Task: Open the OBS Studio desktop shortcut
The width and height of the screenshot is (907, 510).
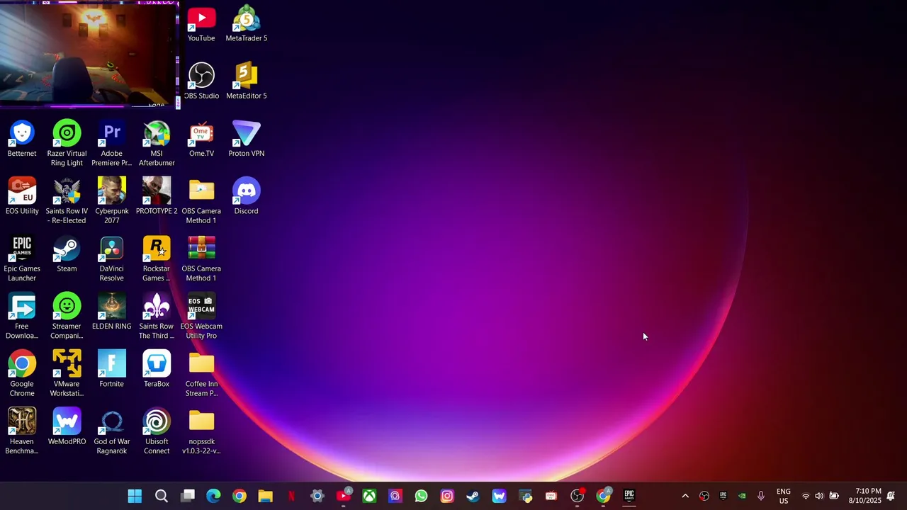Action: point(201,81)
